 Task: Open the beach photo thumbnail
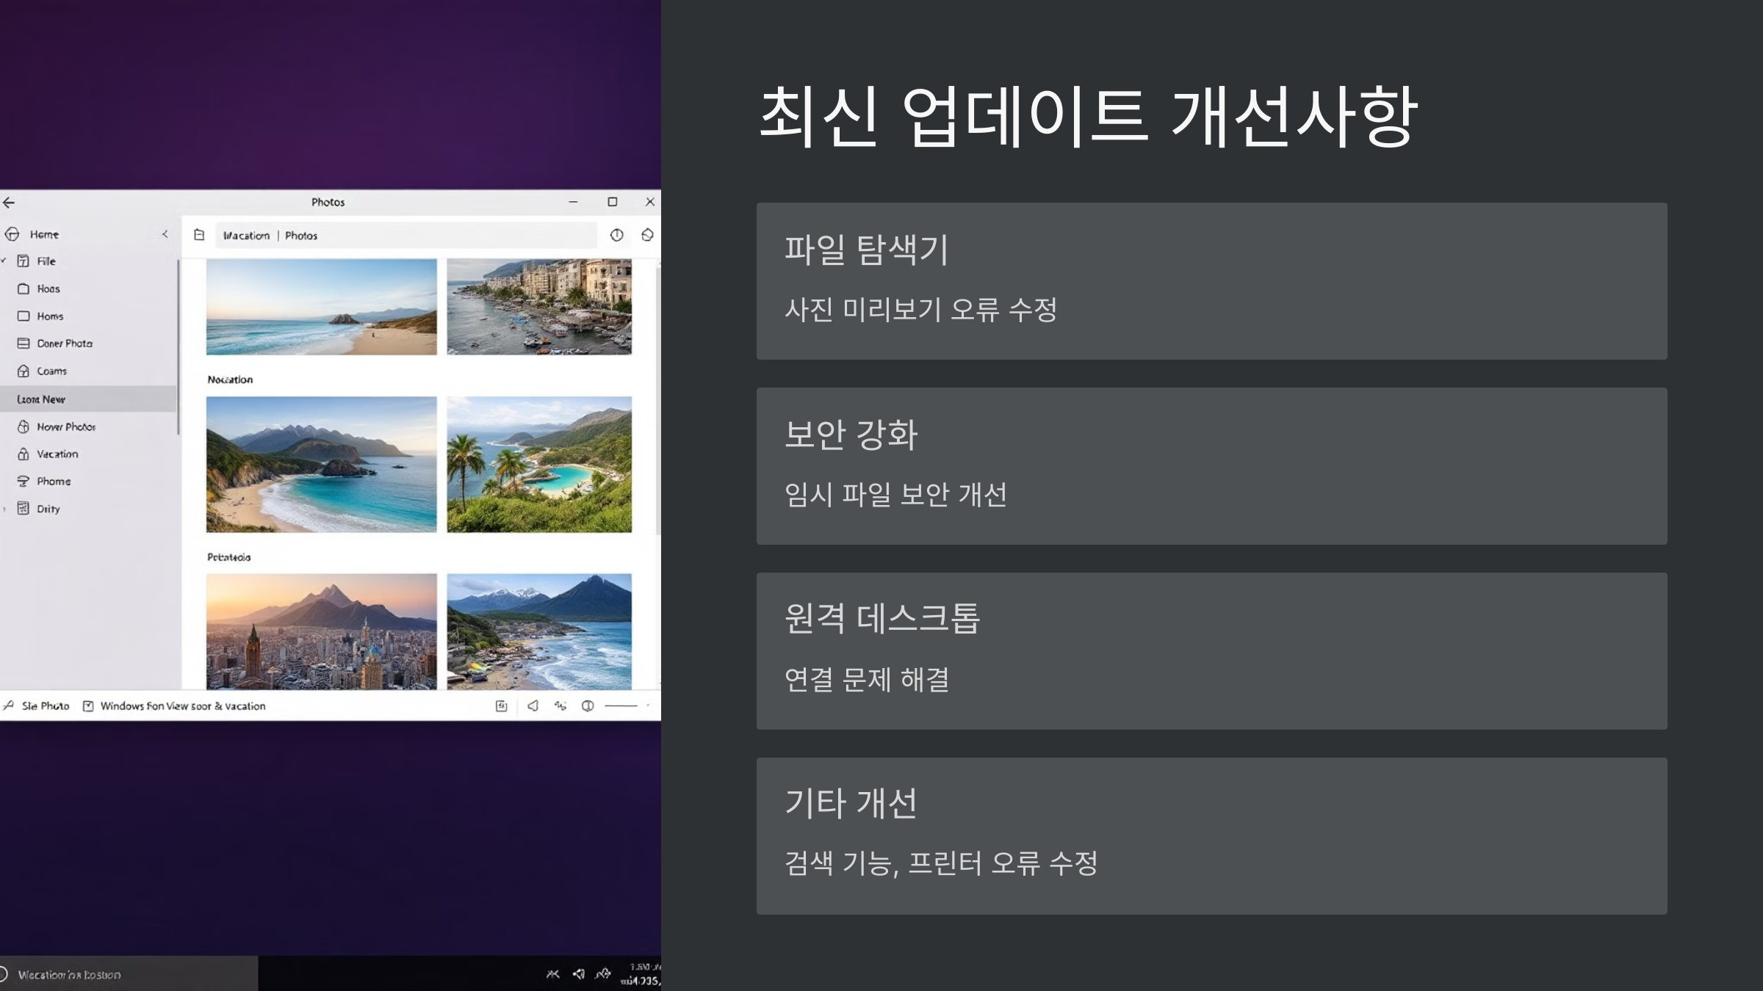(321, 308)
